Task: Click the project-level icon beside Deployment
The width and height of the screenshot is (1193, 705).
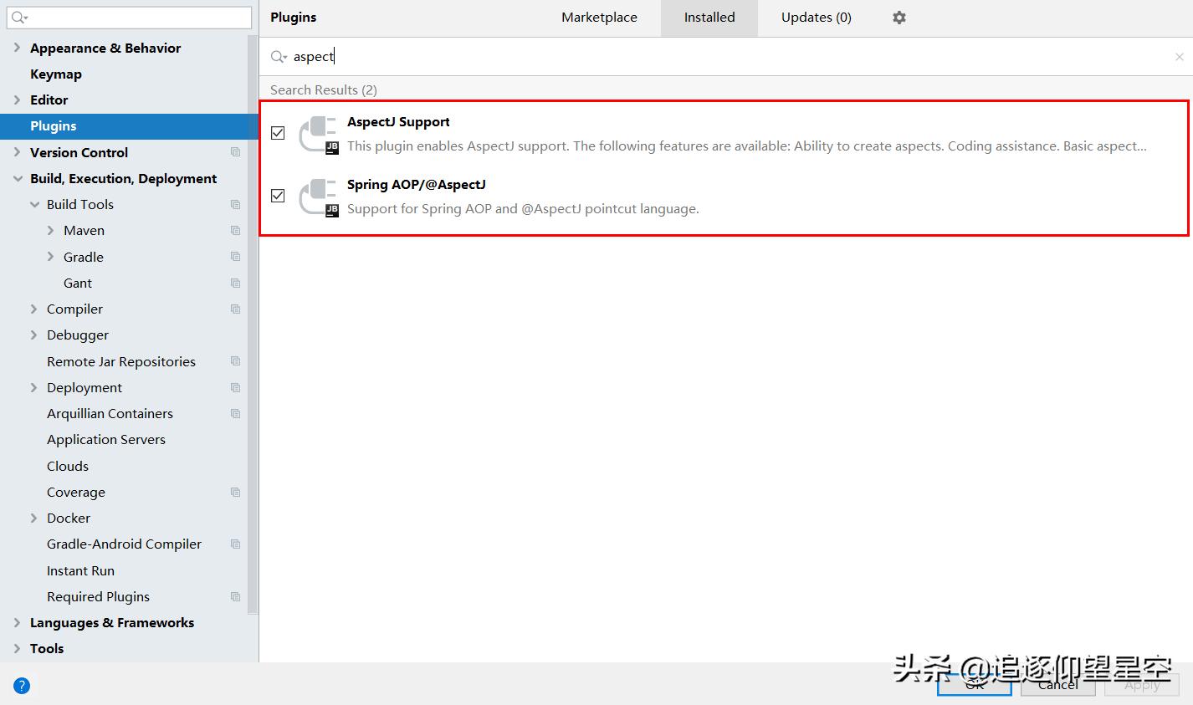Action: pos(235,388)
